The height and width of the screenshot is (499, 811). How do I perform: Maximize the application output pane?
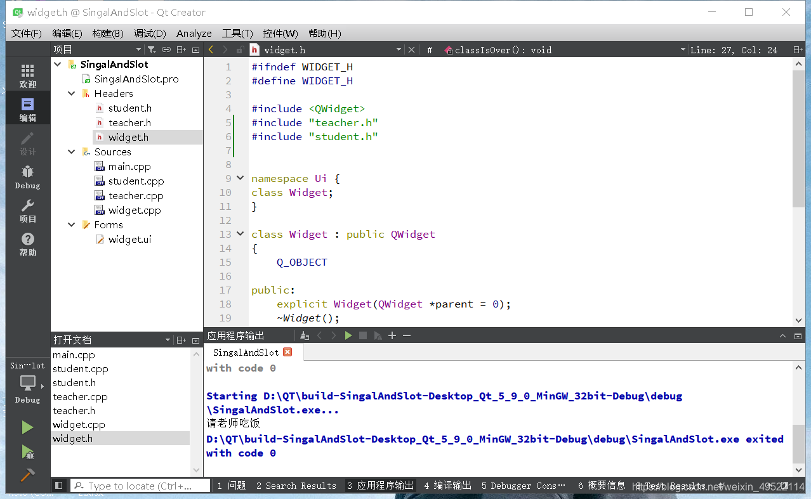click(782, 335)
